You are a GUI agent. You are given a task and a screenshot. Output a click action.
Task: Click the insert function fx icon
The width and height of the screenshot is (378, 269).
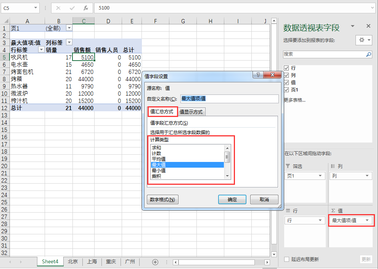[85, 8]
